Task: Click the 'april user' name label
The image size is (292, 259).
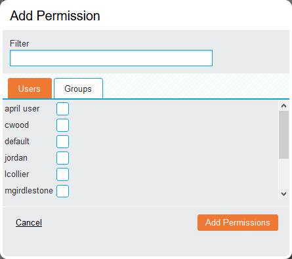Action: 22,109
